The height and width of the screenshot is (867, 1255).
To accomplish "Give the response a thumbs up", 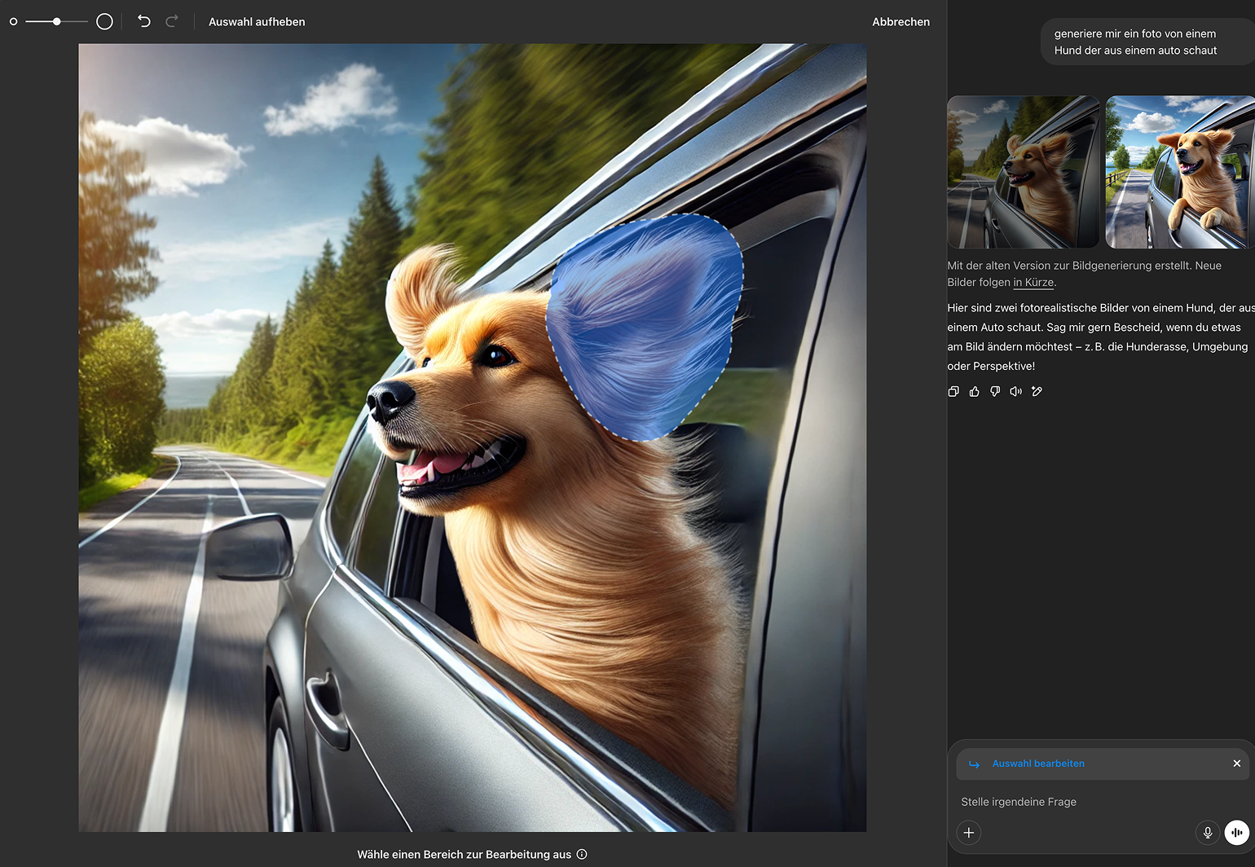I will pos(975,391).
